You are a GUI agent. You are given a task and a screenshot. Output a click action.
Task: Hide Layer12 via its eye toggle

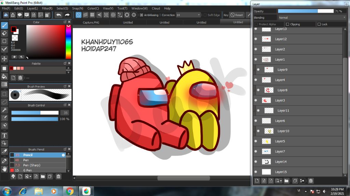(x=256, y=39)
